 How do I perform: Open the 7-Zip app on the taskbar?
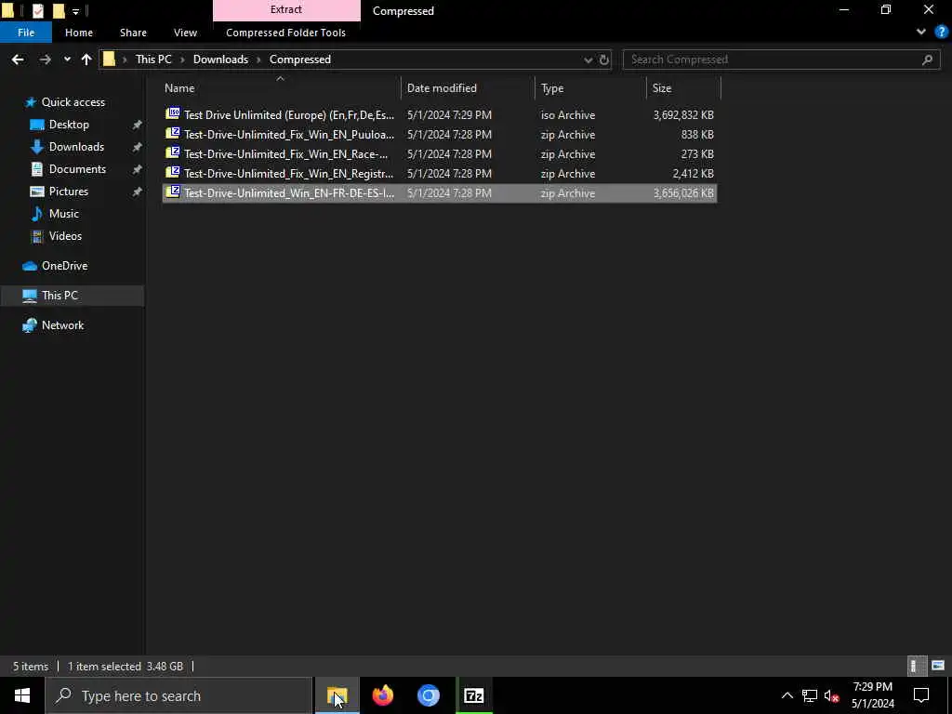point(473,695)
